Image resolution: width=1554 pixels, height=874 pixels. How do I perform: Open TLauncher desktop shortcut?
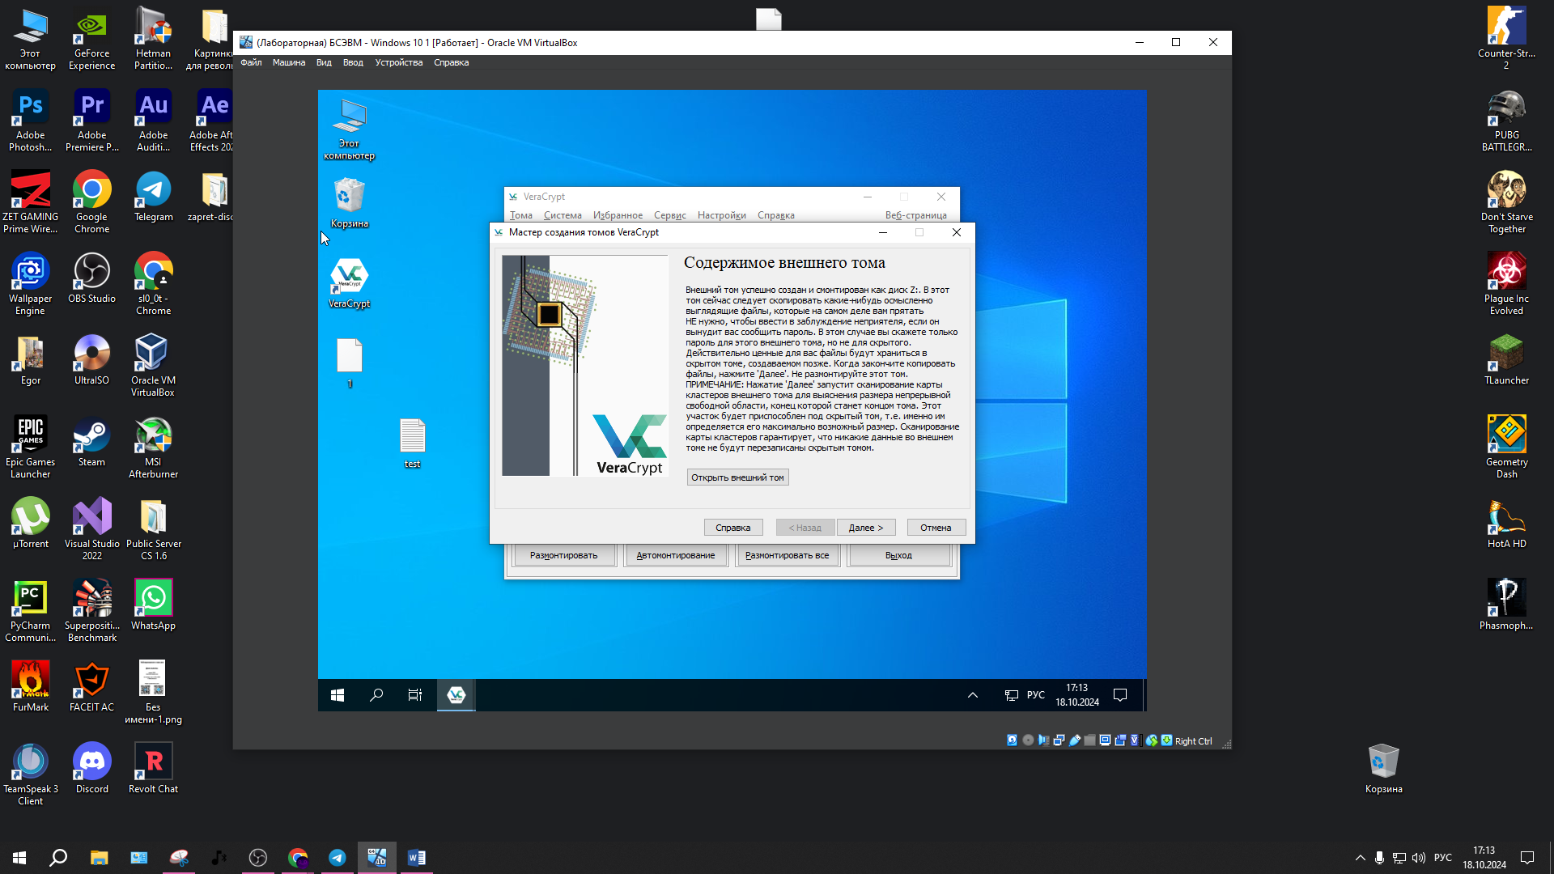[1507, 360]
